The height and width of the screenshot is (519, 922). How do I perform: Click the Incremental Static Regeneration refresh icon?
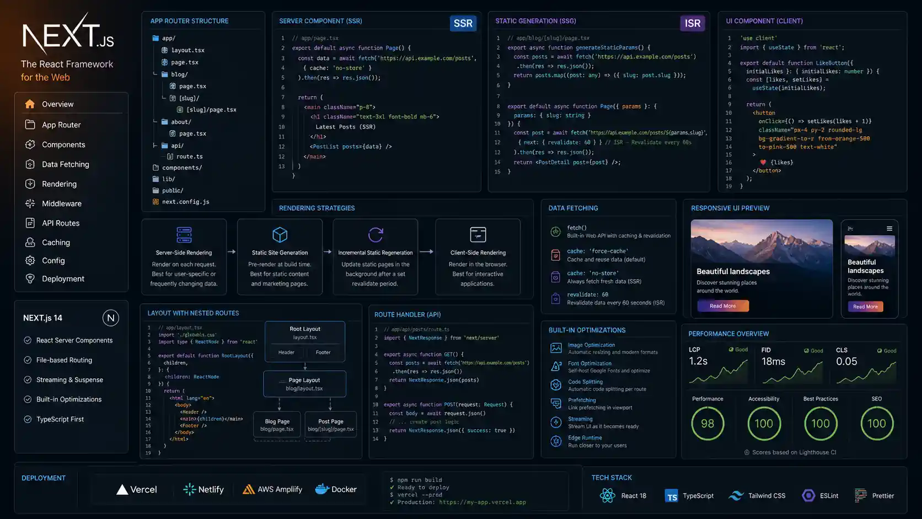376,234
